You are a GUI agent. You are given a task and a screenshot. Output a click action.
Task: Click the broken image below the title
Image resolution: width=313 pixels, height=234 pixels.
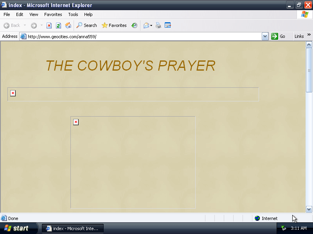(13, 93)
